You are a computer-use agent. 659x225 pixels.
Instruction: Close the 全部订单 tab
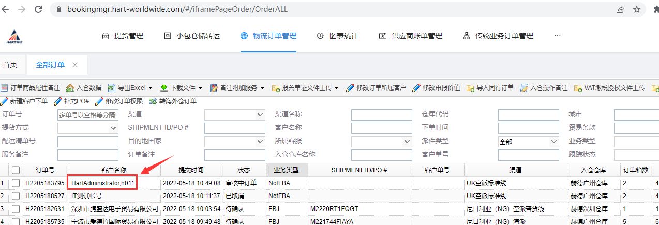click(75, 65)
